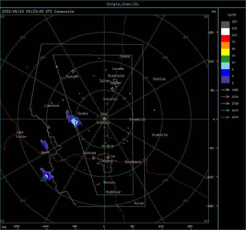Click the cyan 27ZW arrow in legend
The height and width of the screenshot is (230, 246).
pyautogui.click(x=225, y=103)
